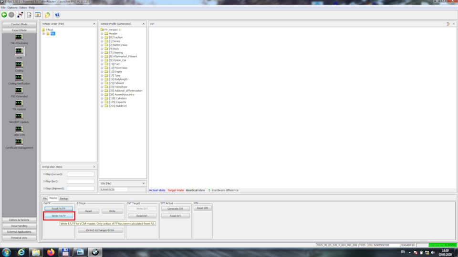The image size is (458, 257).
Task: Click the volume icon in system tray
Action: pos(433,252)
